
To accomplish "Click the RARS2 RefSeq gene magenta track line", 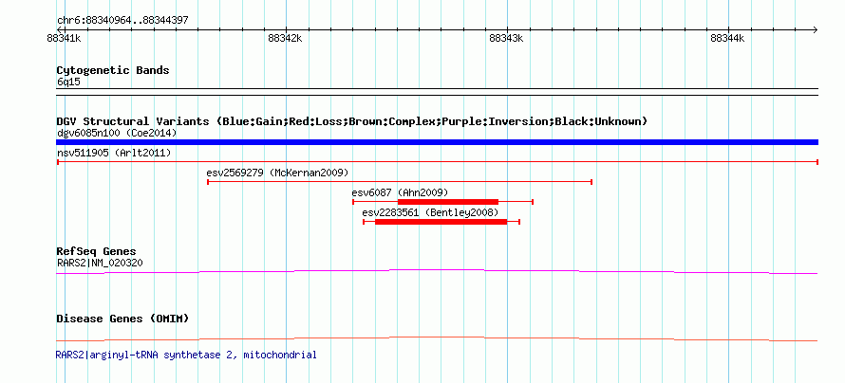I will (x=437, y=272).
